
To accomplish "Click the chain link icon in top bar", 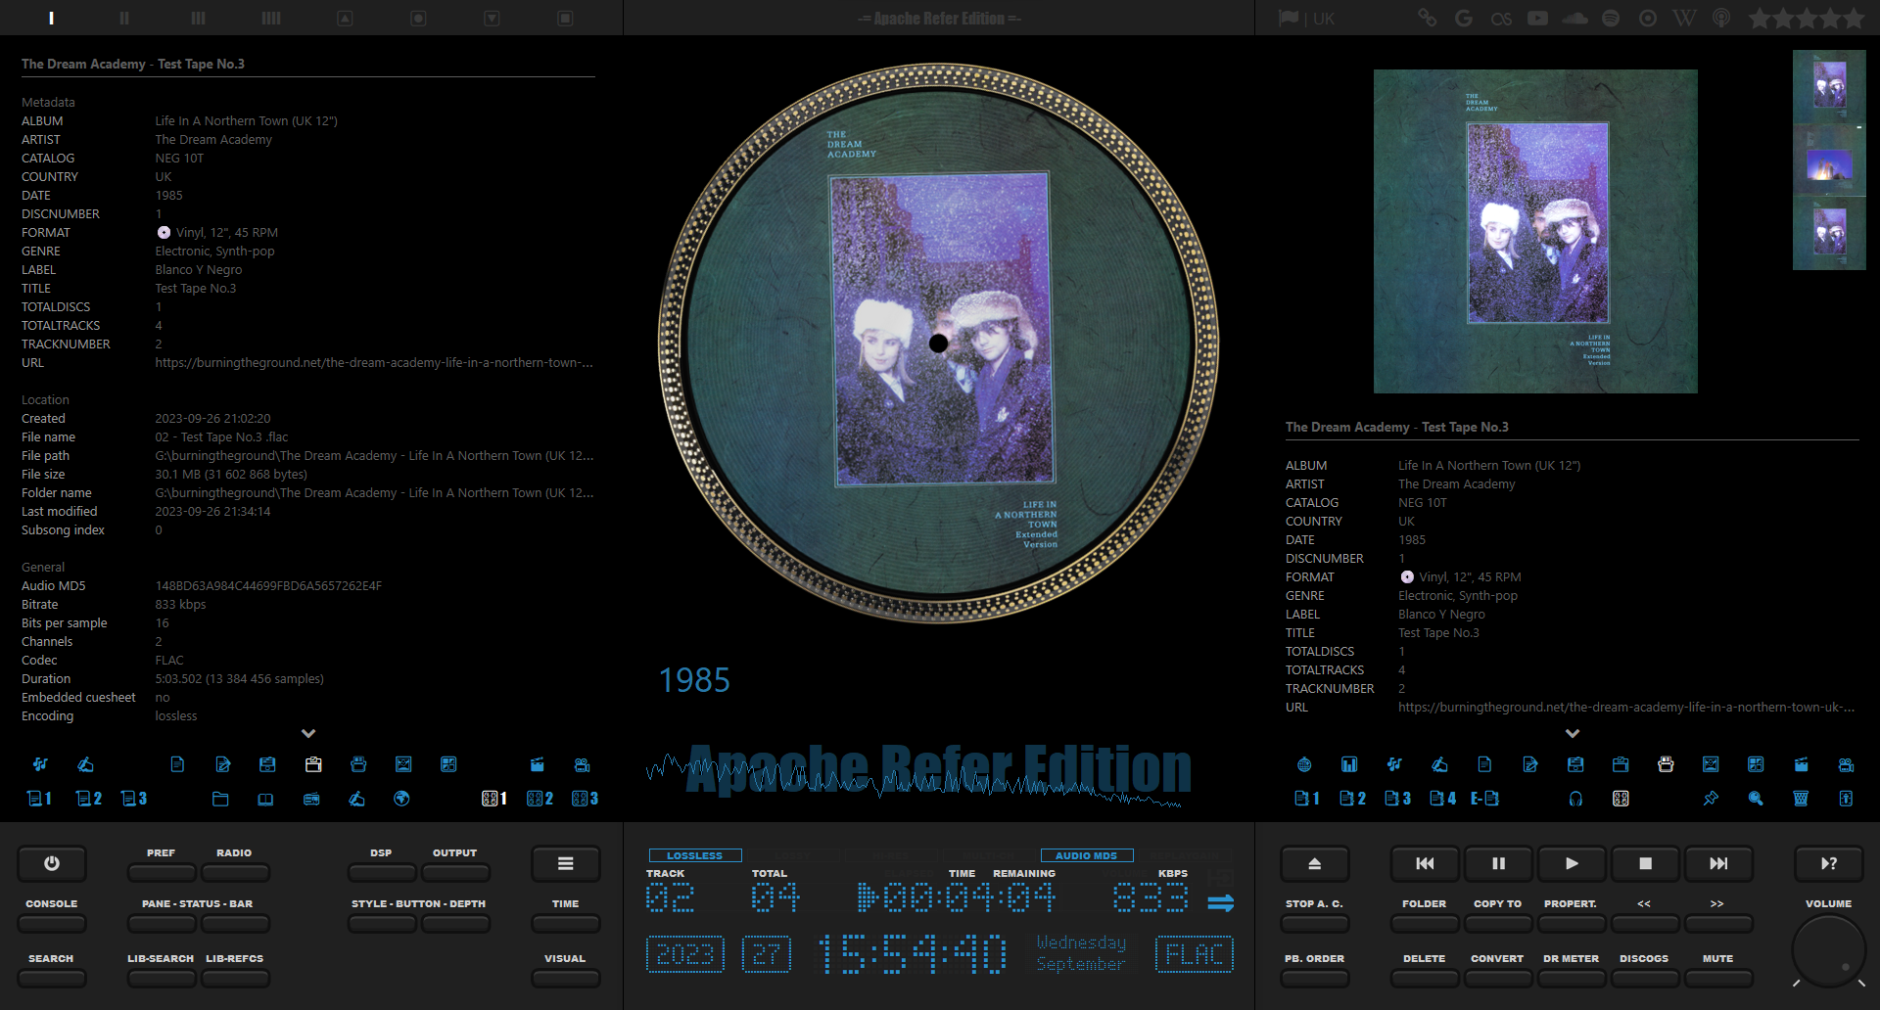I will tap(1428, 18).
